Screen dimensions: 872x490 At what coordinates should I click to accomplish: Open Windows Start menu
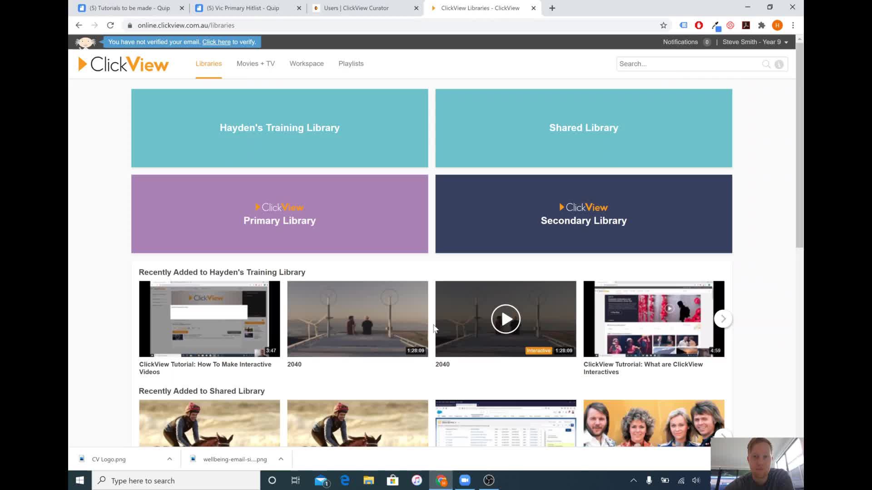[x=80, y=480]
